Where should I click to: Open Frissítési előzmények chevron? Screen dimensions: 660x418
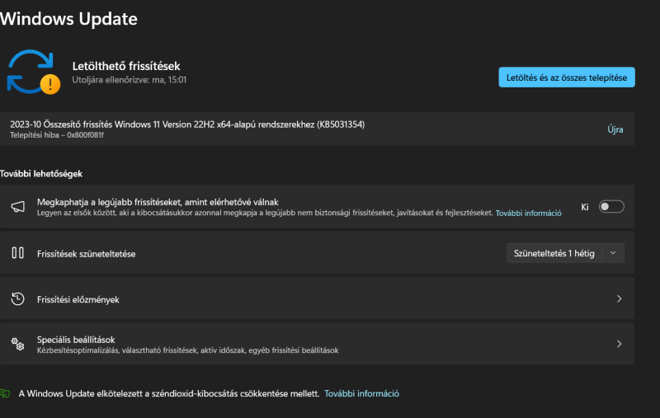620,298
